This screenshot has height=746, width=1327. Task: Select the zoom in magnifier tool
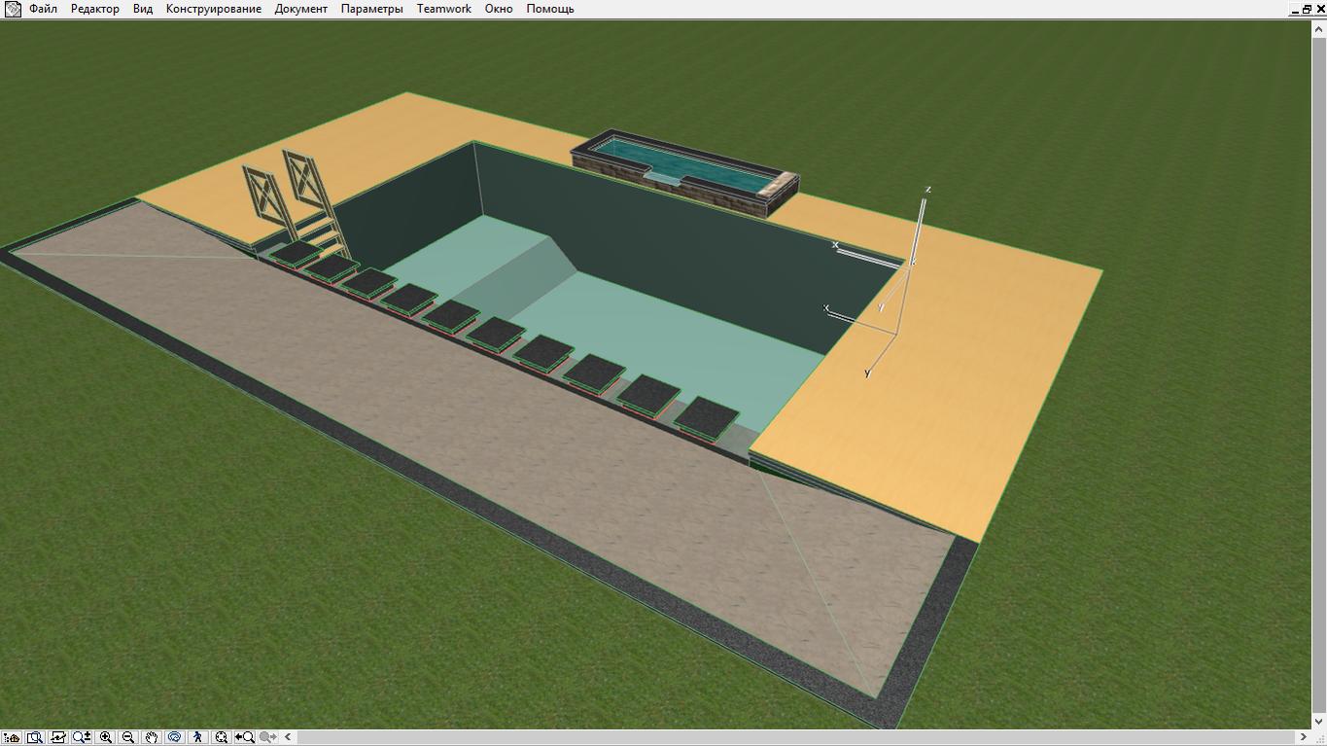pyautogui.click(x=105, y=737)
